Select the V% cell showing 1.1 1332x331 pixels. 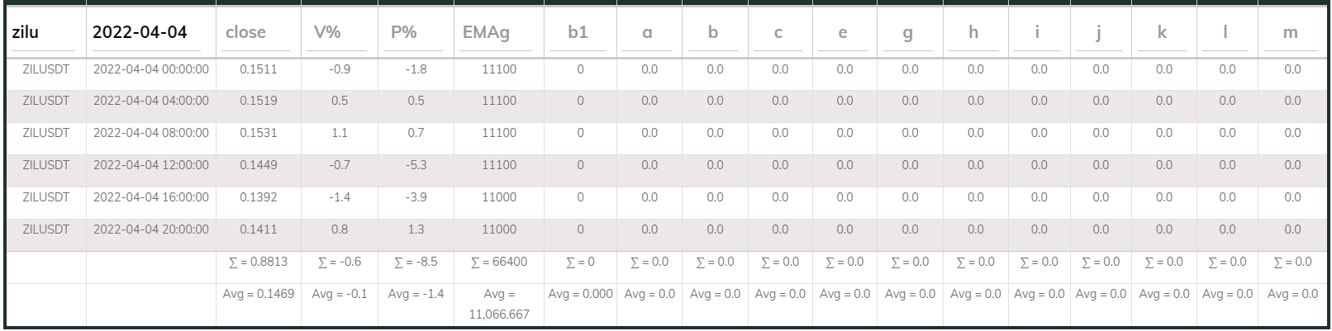tap(339, 133)
